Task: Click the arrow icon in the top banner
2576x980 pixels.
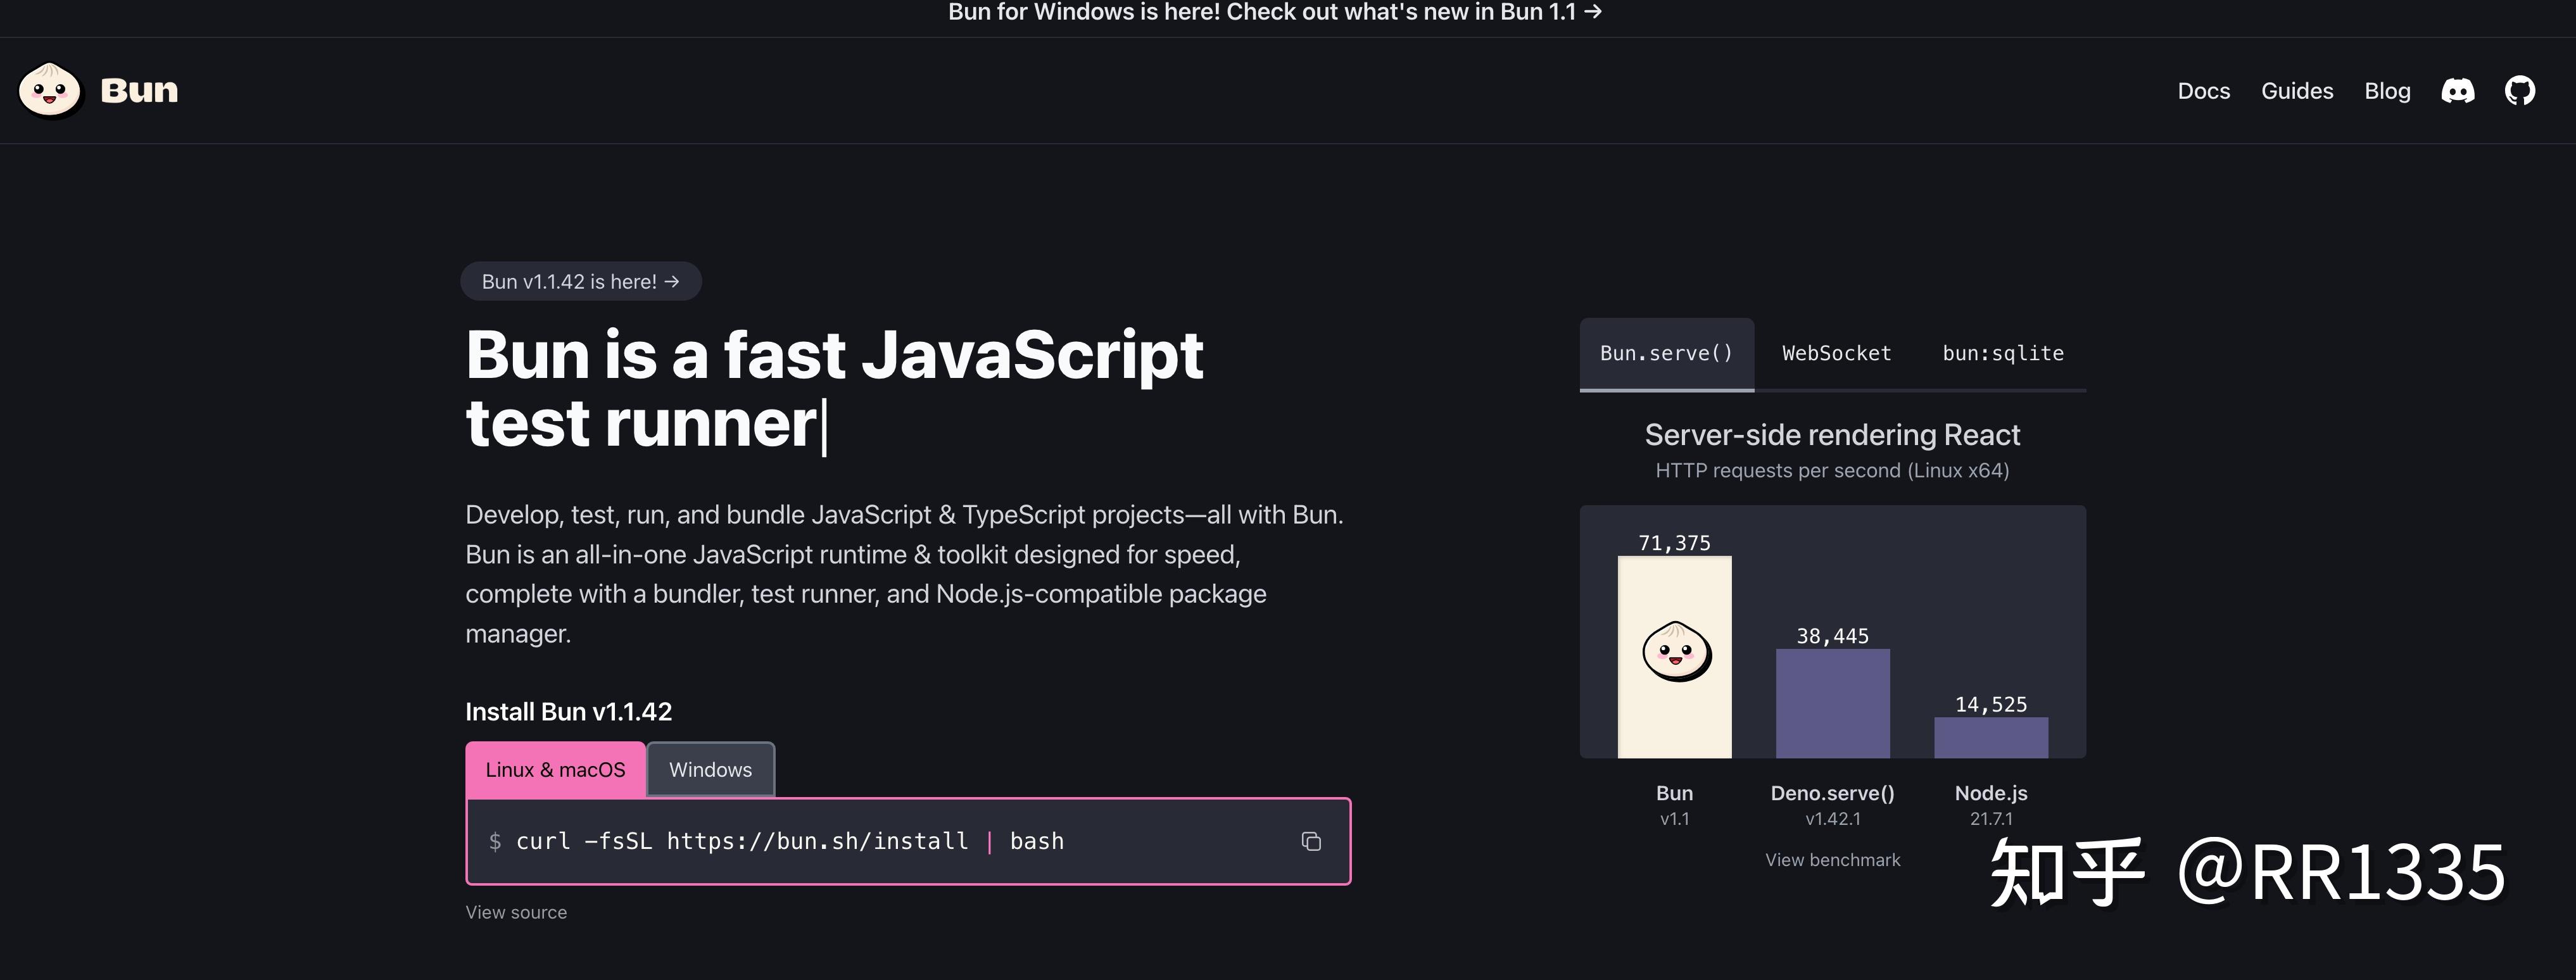Action: point(1592,13)
